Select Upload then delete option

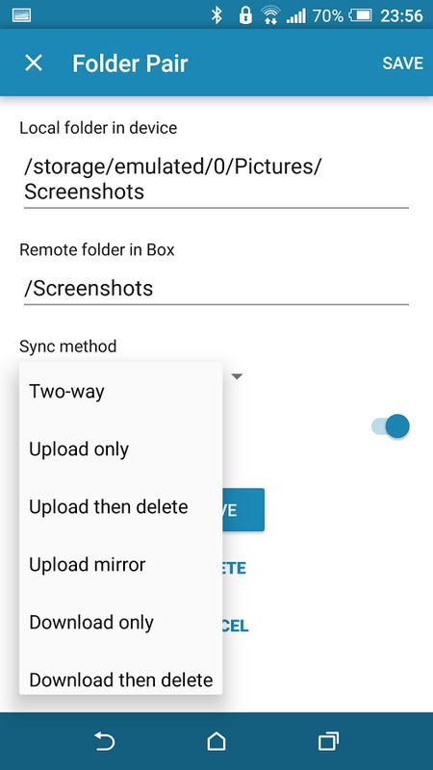pyautogui.click(x=121, y=507)
